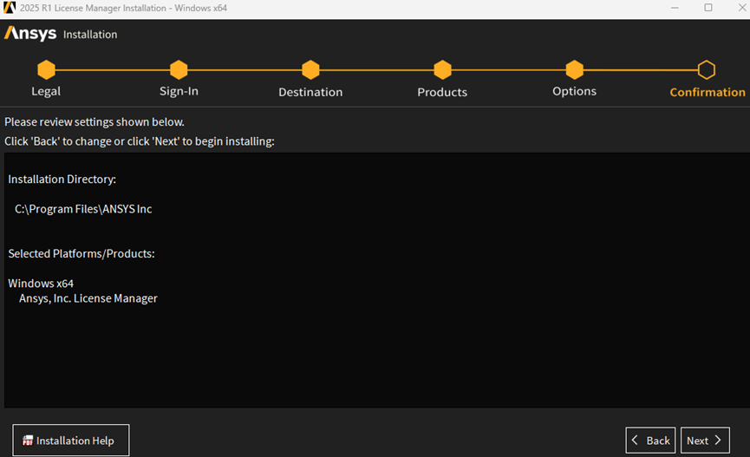Click the Ansys logo in header
Viewport: 750px width, 457px height.
pyautogui.click(x=30, y=34)
